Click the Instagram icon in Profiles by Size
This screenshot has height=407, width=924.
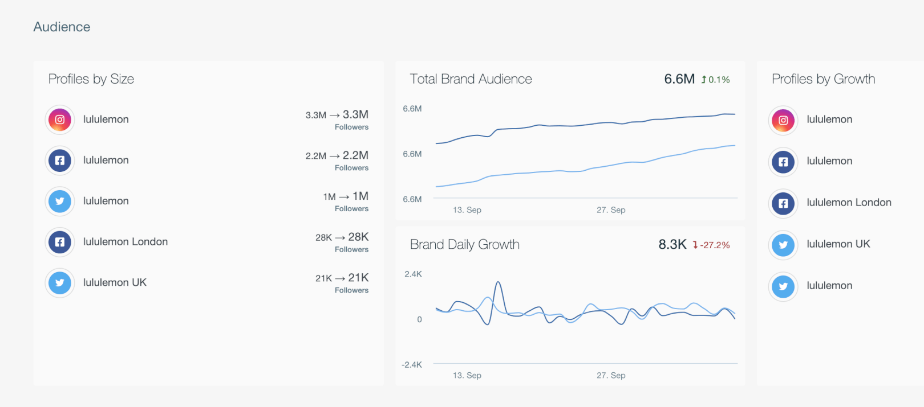tap(60, 120)
